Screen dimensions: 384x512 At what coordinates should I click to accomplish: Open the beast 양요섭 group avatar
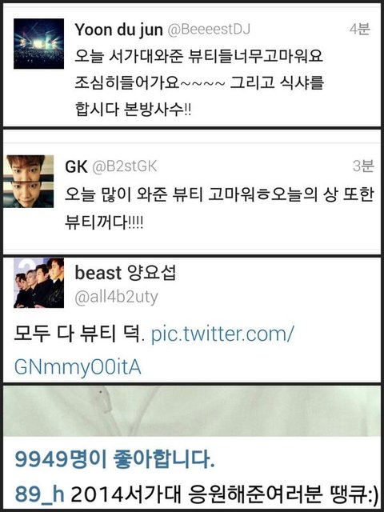click(38, 282)
